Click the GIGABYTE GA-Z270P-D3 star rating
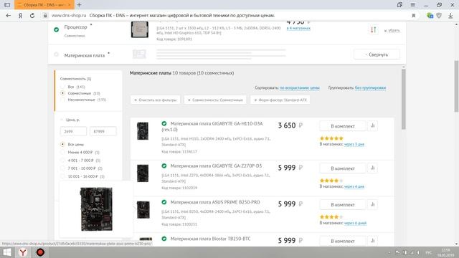The width and height of the screenshot is (459, 258). [x=331, y=181]
